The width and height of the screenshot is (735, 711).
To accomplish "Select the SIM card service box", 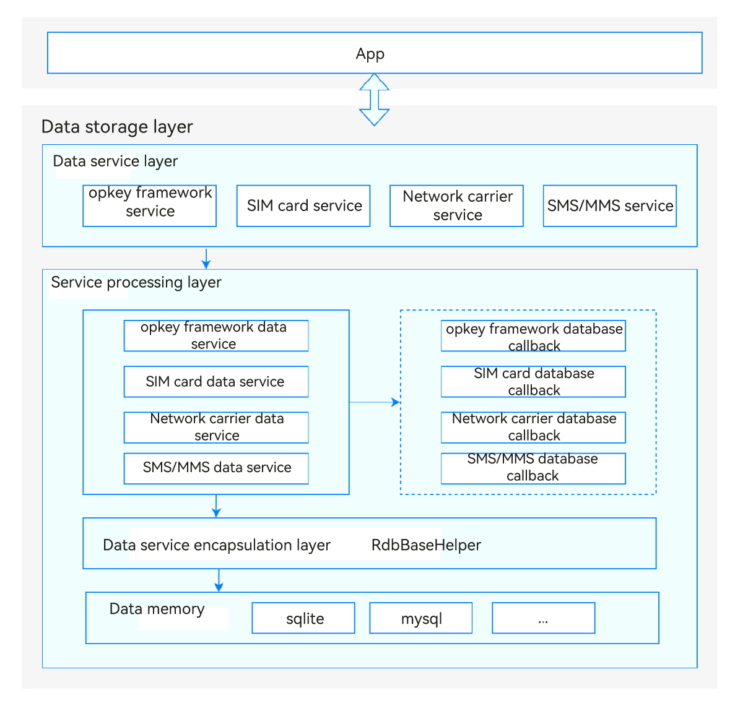I will coord(303,205).
